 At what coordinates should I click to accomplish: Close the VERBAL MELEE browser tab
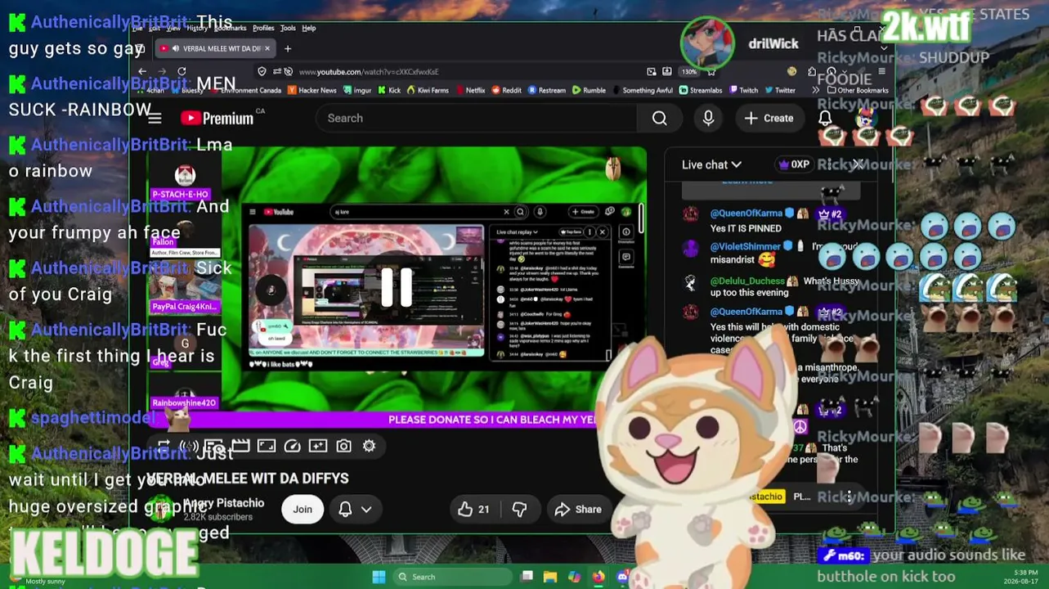267,48
